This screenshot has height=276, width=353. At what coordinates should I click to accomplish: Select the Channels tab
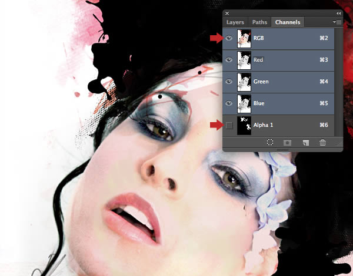pyautogui.click(x=288, y=22)
